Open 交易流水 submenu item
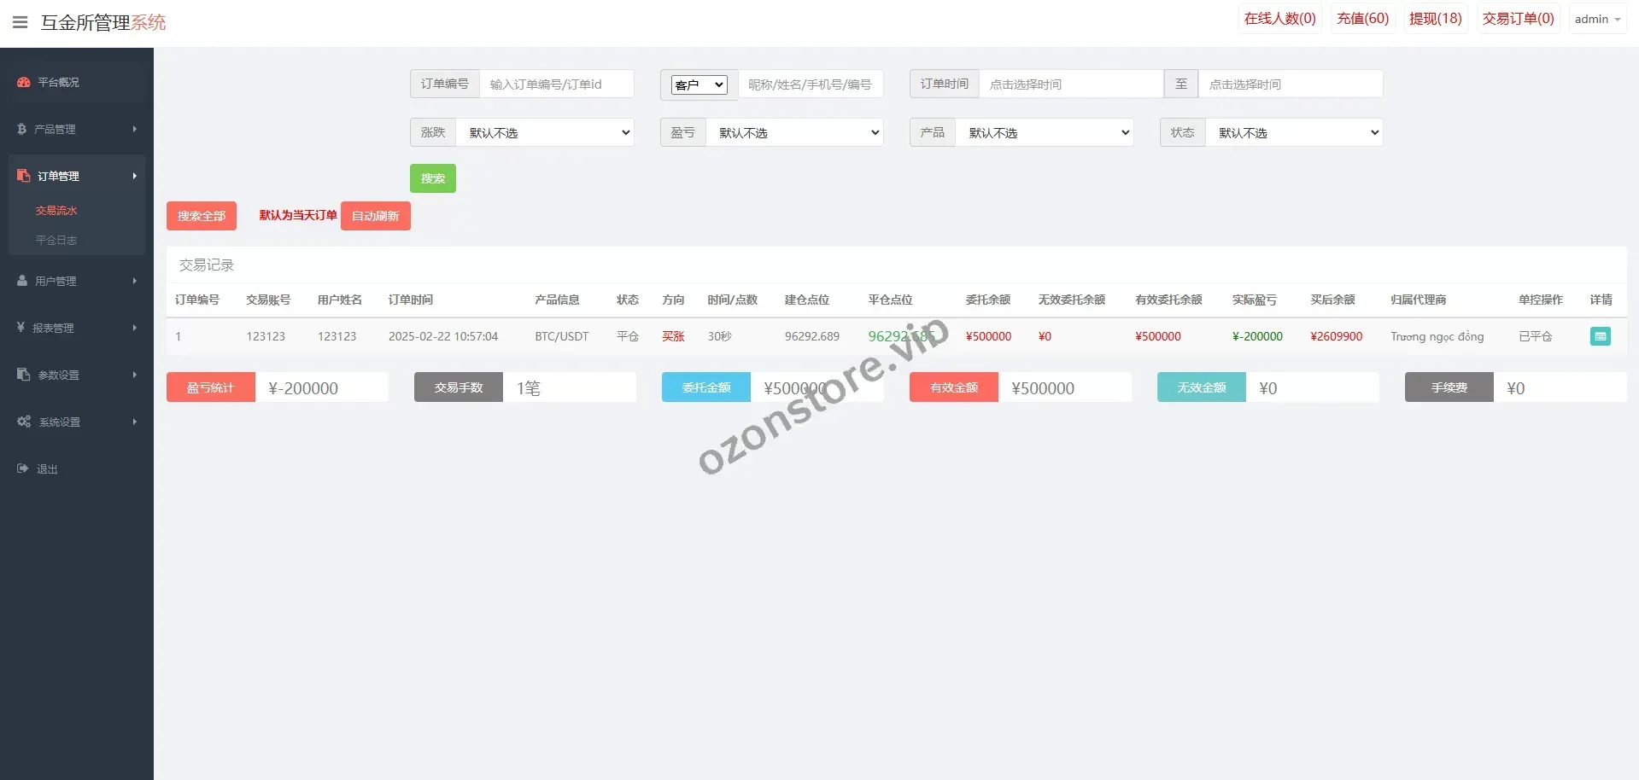This screenshot has width=1639, height=780. (56, 211)
